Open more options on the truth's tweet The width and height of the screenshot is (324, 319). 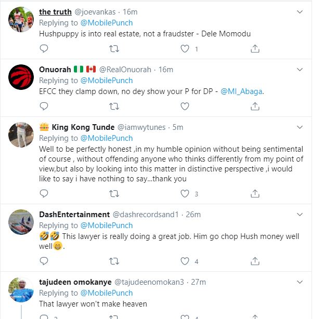[300, 11]
